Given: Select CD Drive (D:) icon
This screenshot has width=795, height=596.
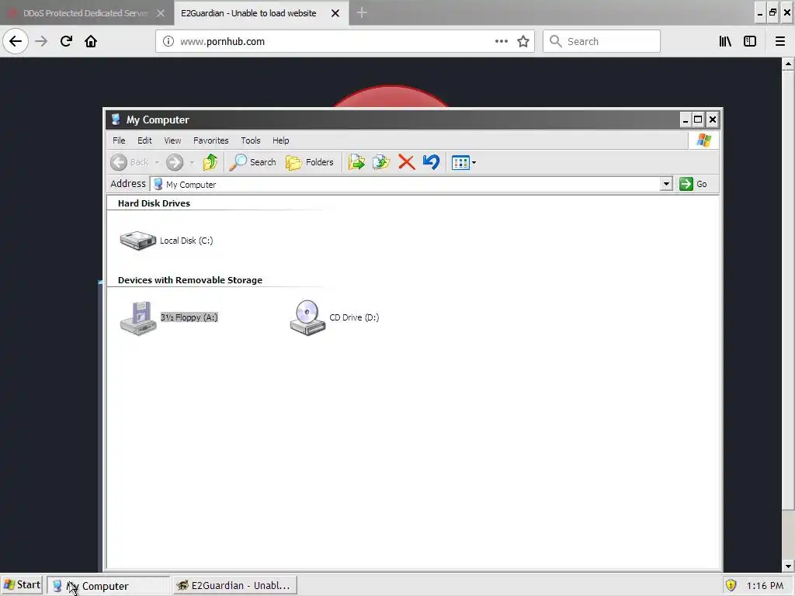Looking at the screenshot, I should pyautogui.click(x=335, y=317).
